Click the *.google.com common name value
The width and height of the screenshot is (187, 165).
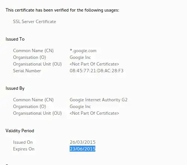click(83, 51)
